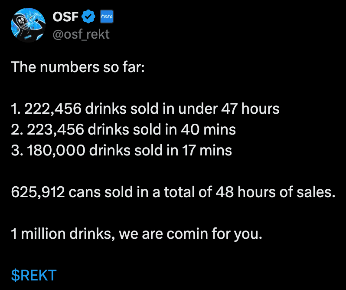Open the OSF profile avatar
The image size is (346, 290).
[28, 25]
